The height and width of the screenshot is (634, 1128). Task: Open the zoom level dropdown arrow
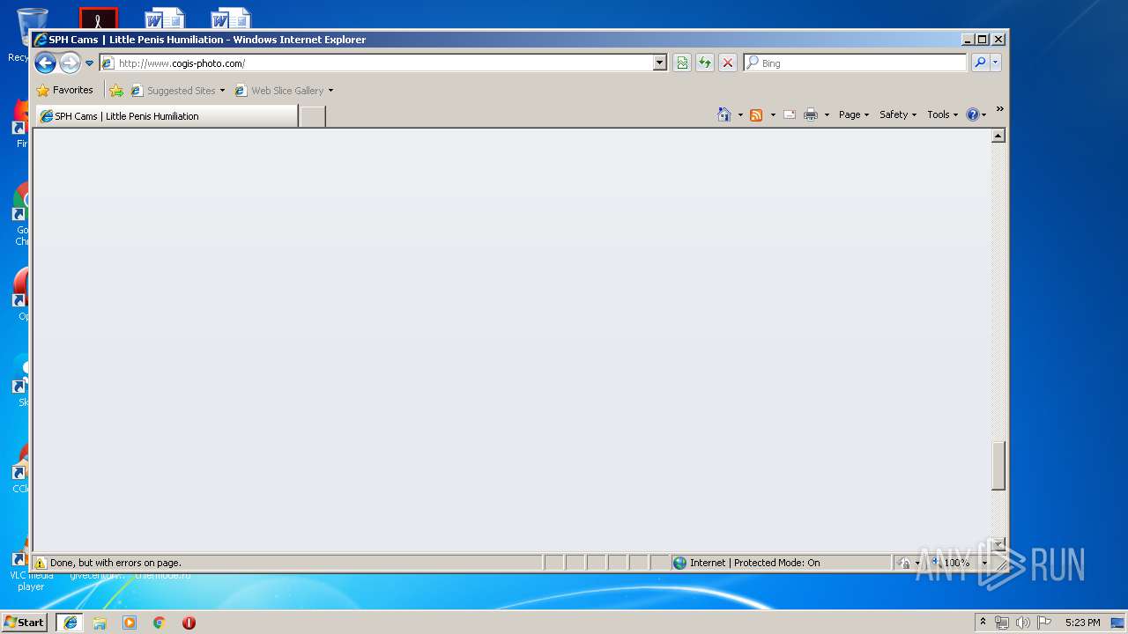[985, 563]
